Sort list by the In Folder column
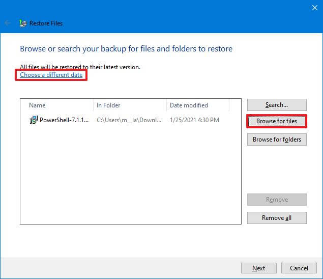 [x=130, y=105]
